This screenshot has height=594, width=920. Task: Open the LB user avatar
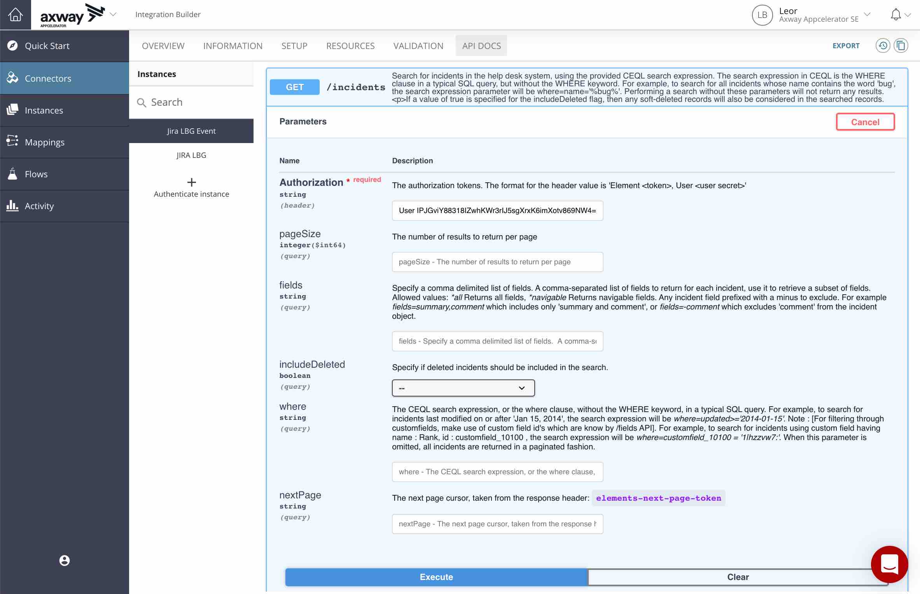coord(762,15)
